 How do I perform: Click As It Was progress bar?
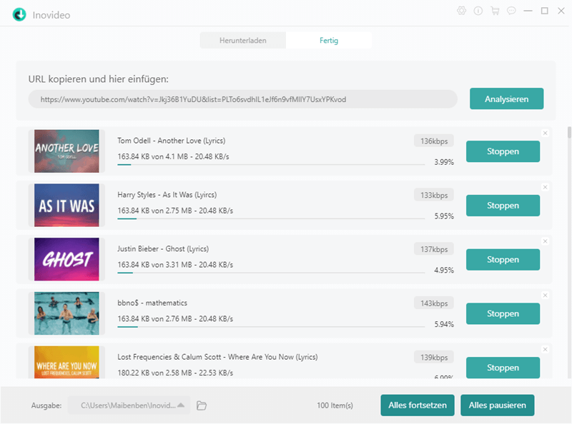[x=271, y=218]
